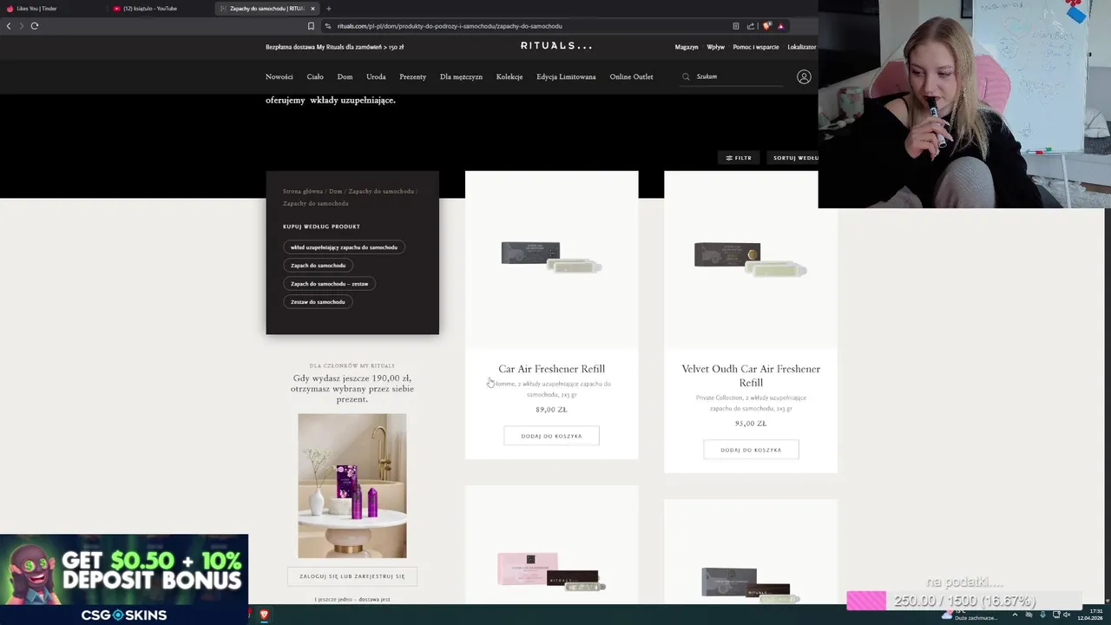Bookmark this page via bookmark icon
This screenshot has height=625, width=1111.
point(311,26)
